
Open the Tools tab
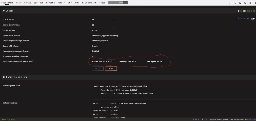click(x=102, y=3)
